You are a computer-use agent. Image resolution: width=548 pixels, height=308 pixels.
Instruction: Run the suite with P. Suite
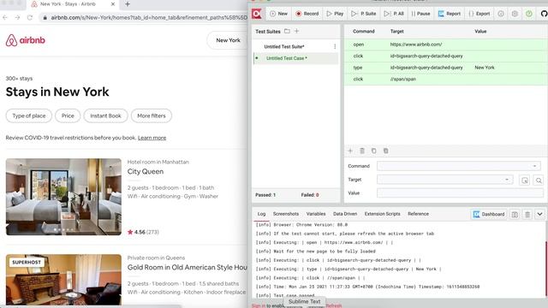pyautogui.click(x=364, y=14)
